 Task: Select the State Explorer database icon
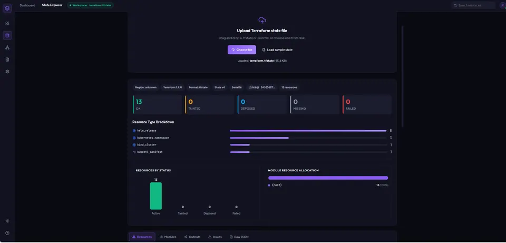pos(7,35)
